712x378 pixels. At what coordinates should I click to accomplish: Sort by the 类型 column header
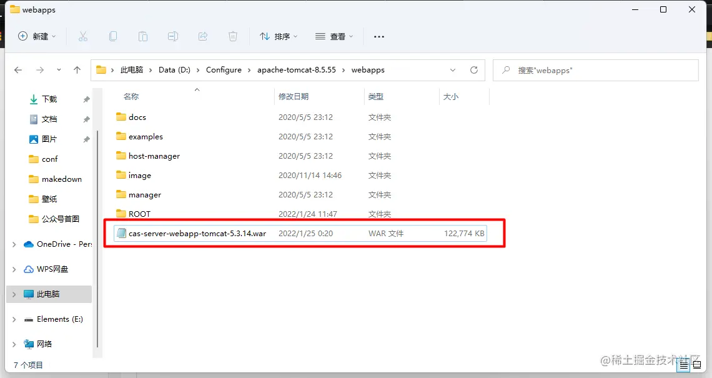tap(376, 97)
